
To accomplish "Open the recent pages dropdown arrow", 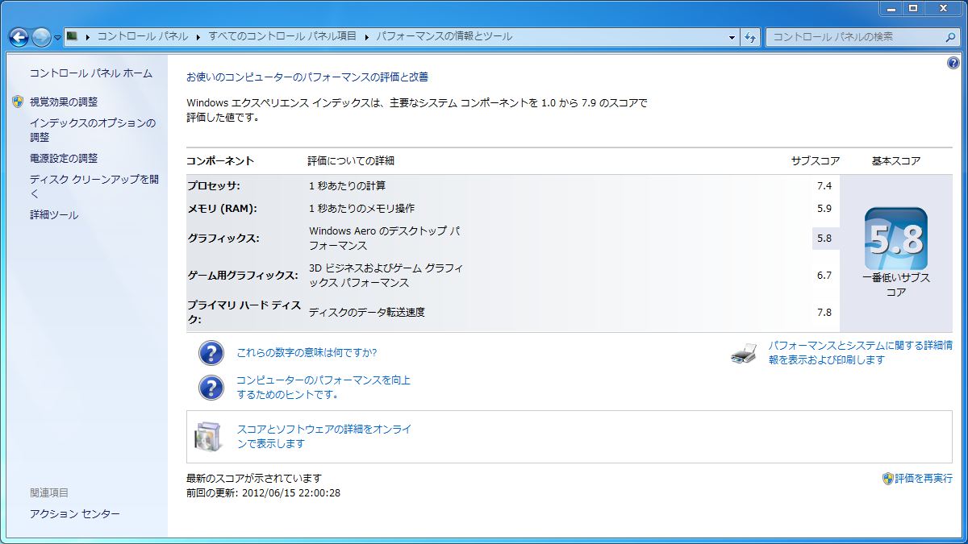I will (57, 38).
